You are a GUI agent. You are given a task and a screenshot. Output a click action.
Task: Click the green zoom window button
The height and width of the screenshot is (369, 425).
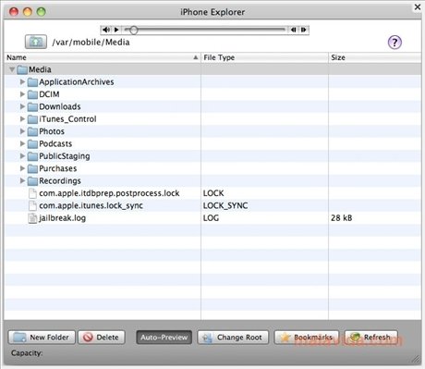coord(41,12)
